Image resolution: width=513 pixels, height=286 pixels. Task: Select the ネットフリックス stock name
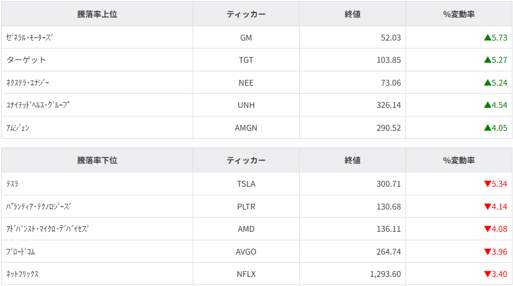(22, 274)
